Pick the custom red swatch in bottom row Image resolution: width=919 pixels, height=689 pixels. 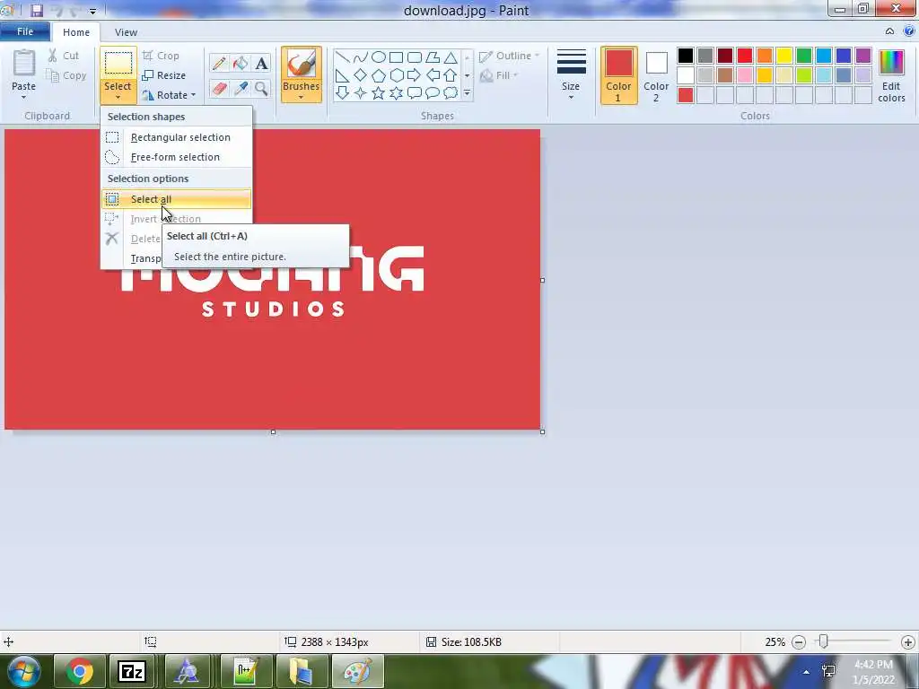[686, 95]
